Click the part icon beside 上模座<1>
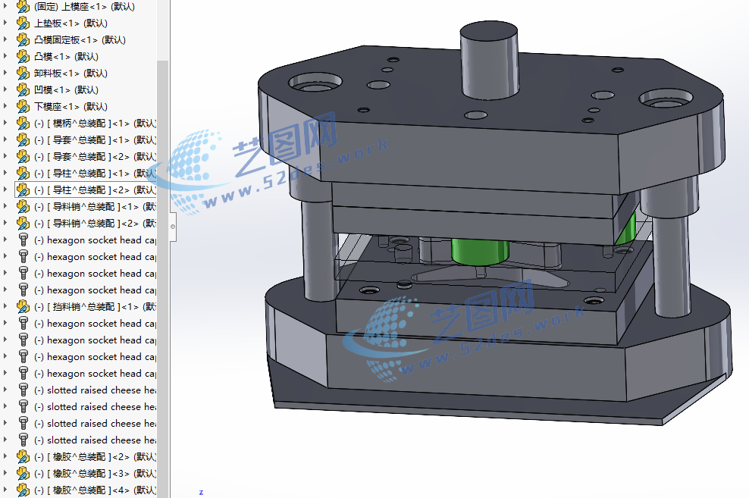 point(23,7)
